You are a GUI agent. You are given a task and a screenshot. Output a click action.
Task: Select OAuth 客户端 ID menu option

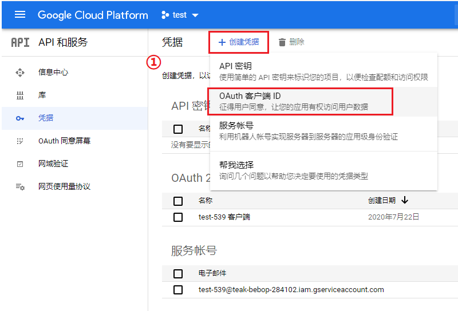pos(300,101)
